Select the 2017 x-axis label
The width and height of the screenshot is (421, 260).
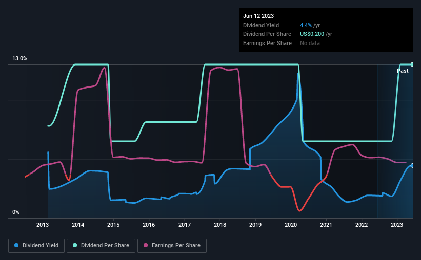(185, 225)
